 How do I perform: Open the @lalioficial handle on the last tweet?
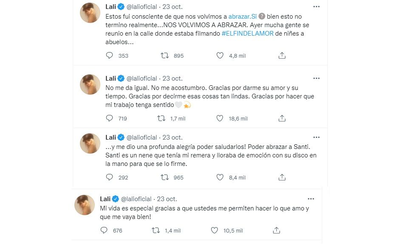[138, 199]
